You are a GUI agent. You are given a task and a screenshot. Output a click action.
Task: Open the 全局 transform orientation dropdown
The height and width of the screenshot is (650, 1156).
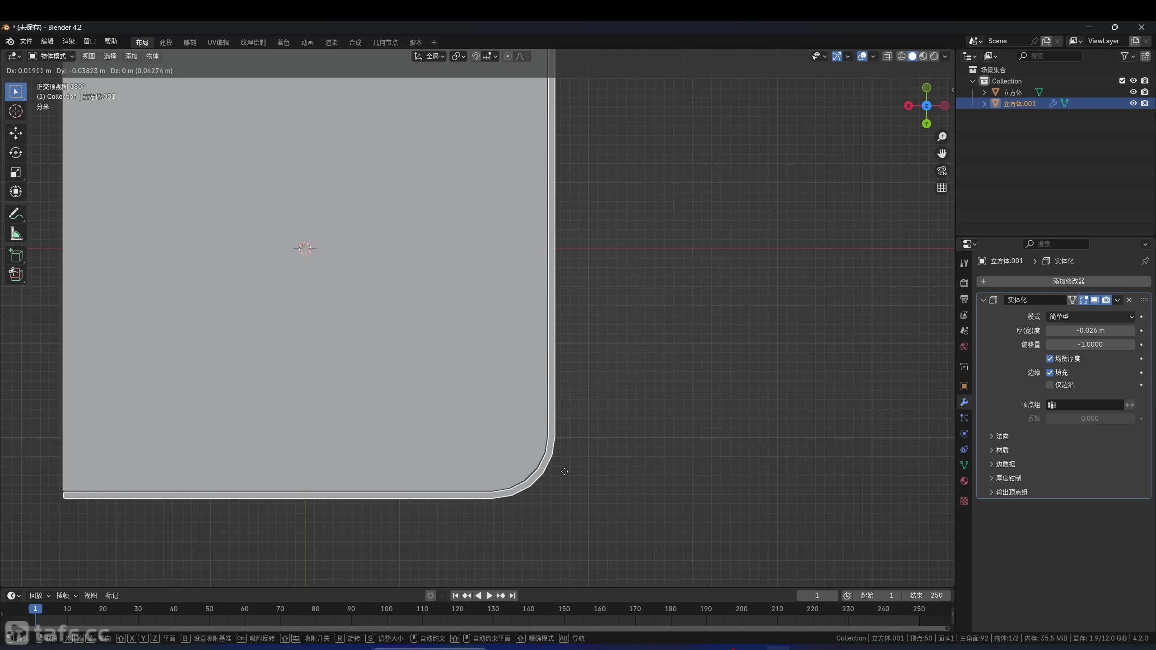(x=429, y=56)
